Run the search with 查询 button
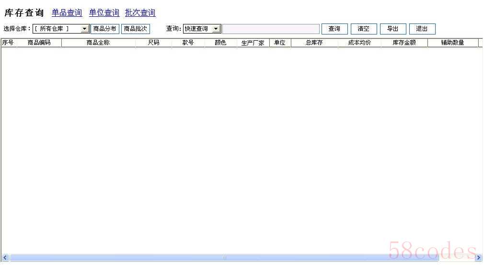Image resolution: width=484 pixels, height=265 pixels. (x=334, y=29)
